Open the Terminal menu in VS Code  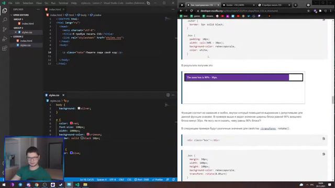63,3
